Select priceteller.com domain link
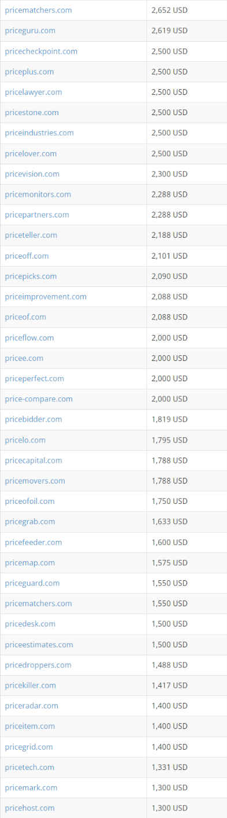 click(31, 235)
